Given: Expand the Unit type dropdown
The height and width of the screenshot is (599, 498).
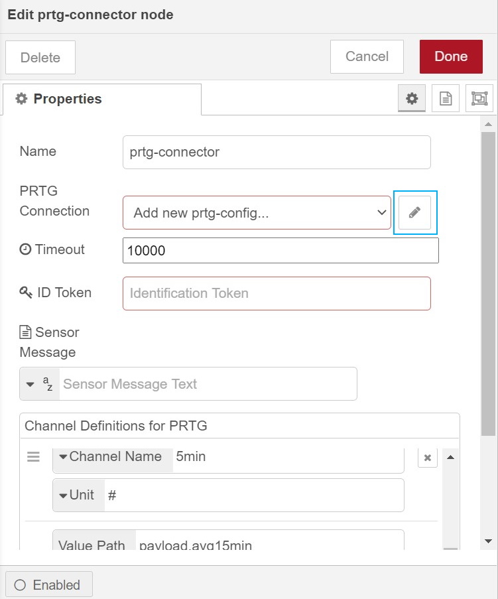Looking at the screenshot, I should click(78, 496).
